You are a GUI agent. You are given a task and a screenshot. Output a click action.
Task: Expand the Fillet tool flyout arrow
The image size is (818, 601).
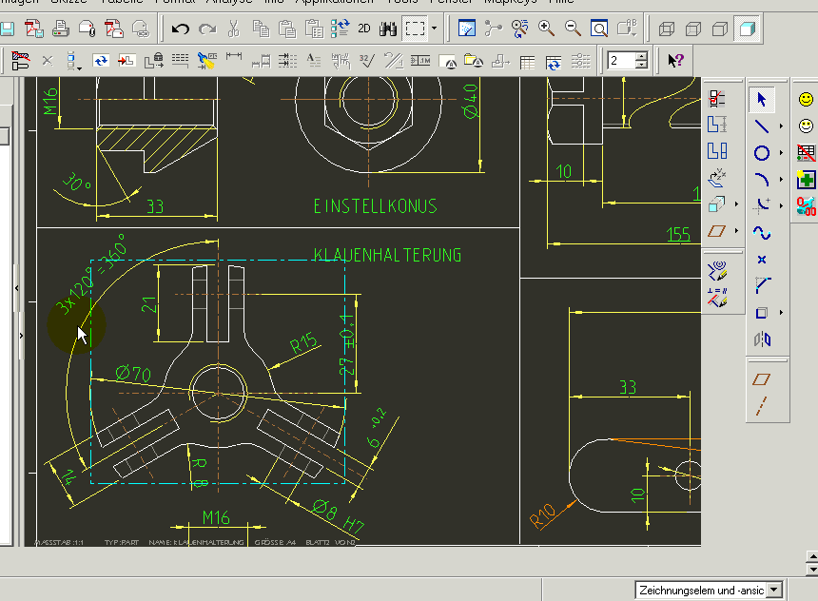tap(781, 205)
